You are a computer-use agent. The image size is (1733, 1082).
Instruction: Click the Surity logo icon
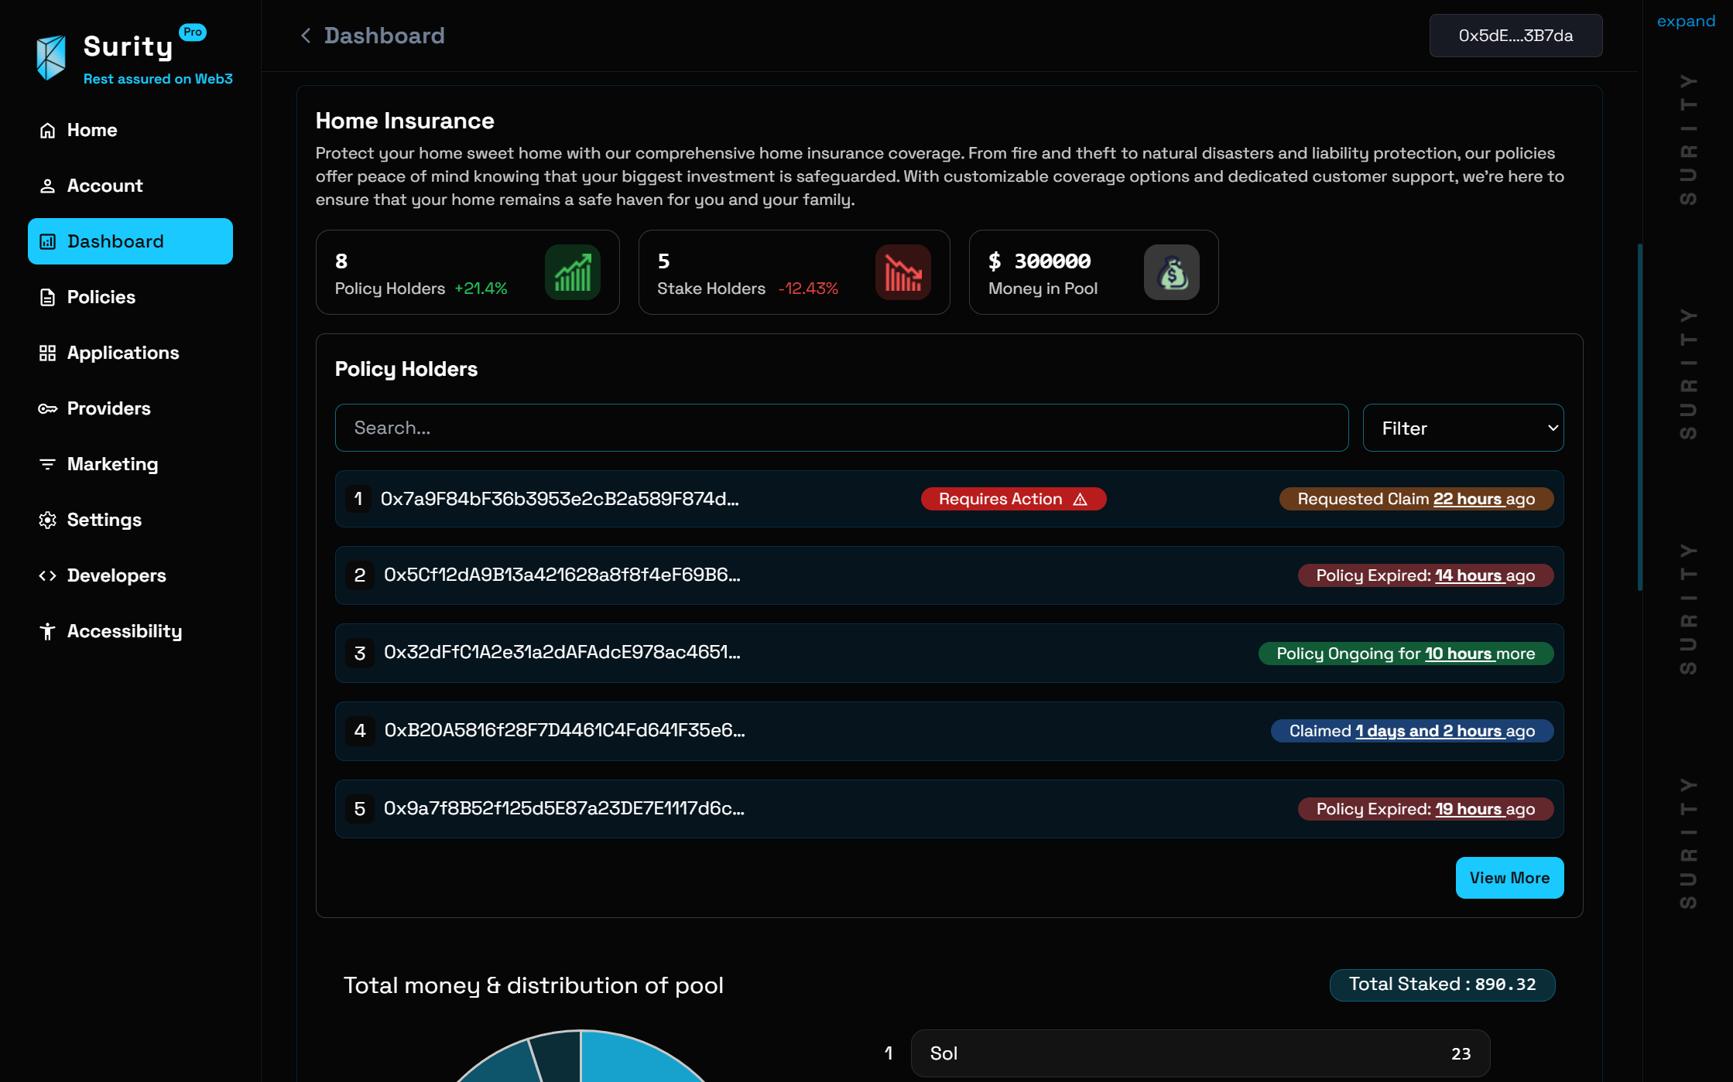point(51,56)
